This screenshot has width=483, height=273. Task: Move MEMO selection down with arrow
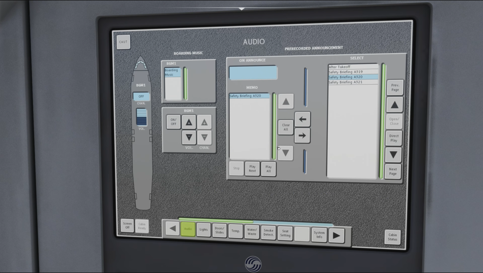click(285, 153)
